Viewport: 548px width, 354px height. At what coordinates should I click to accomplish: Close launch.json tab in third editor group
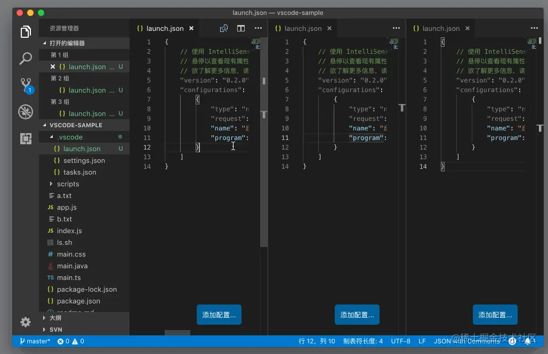tap(468, 28)
